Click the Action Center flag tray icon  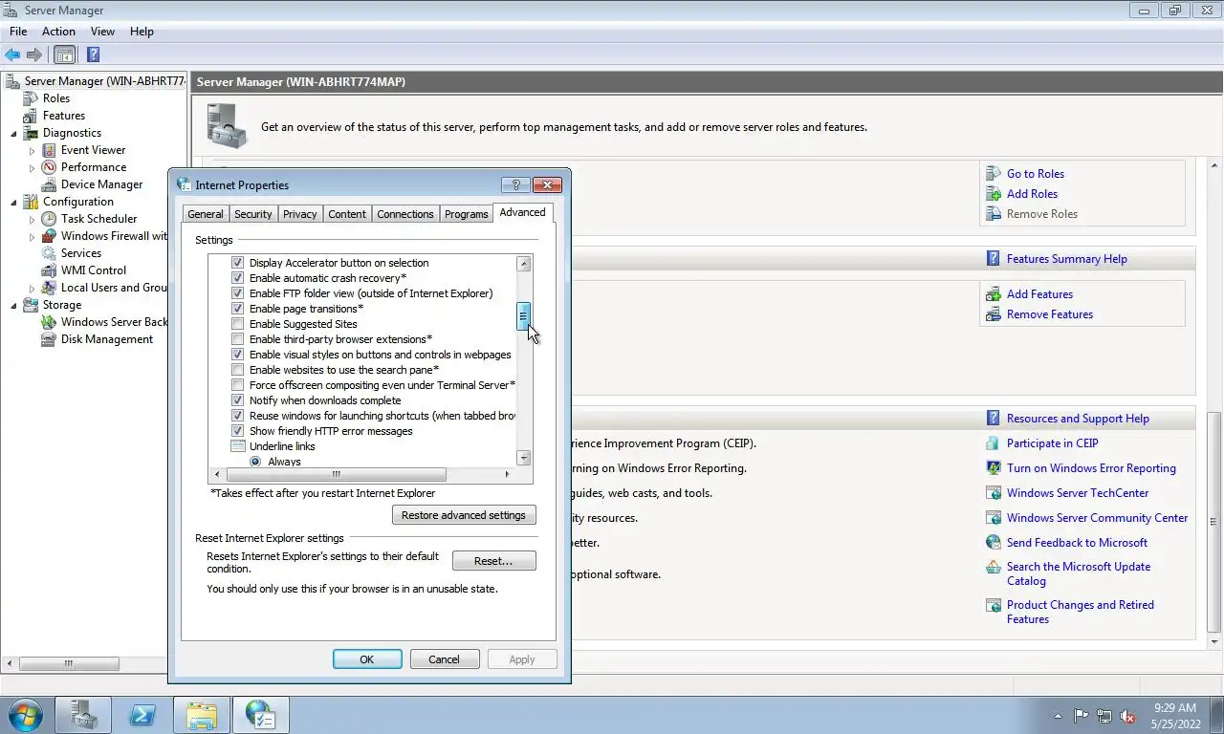click(1082, 716)
